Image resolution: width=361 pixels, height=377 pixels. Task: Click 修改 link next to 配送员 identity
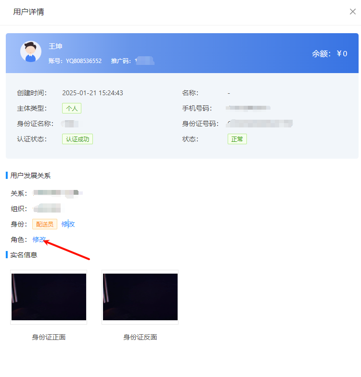tap(68, 224)
